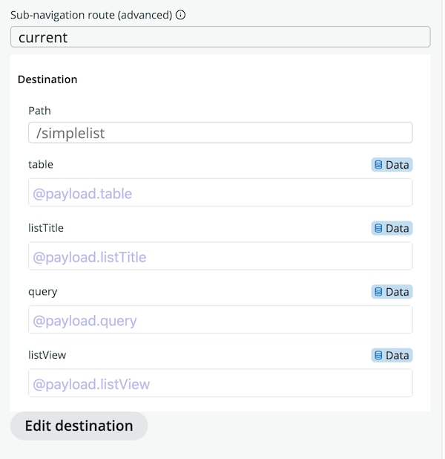Click the Data button for table

coord(392,165)
